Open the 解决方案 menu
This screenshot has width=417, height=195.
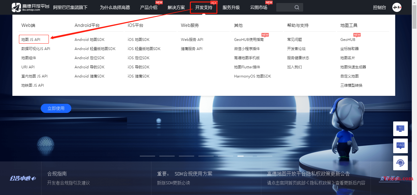pyautogui.click(x=176, y=8)
